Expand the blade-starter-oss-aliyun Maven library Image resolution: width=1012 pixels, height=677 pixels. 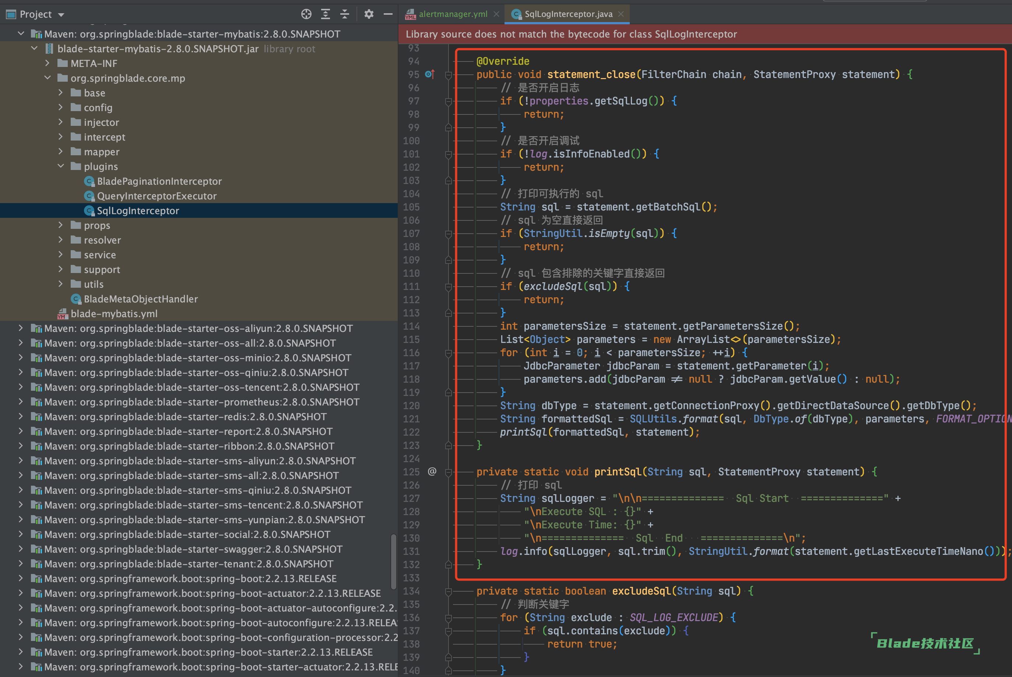tap(21, 328)
